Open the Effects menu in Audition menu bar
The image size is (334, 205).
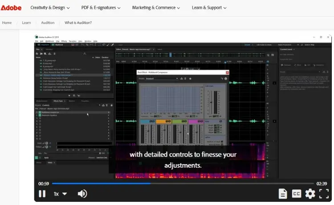64,41
